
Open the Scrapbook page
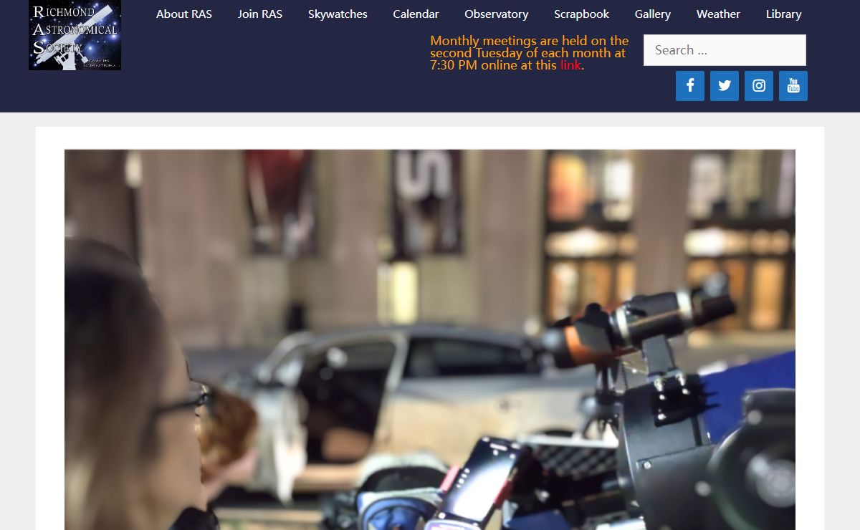click(581, 14)
